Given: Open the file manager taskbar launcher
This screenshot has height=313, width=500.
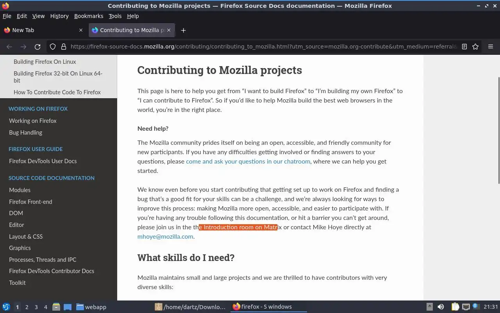Looking at the screenshot, I should pos(56,307).
